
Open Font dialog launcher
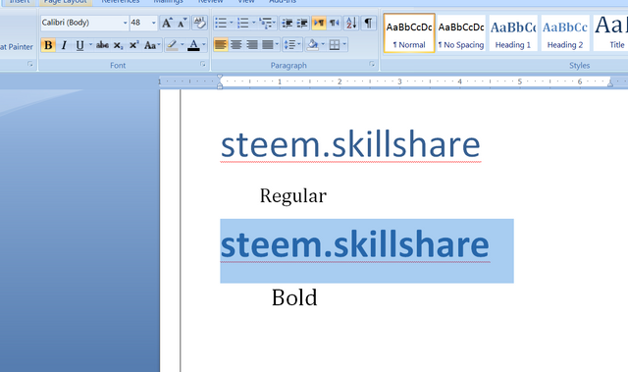(203, 64)
